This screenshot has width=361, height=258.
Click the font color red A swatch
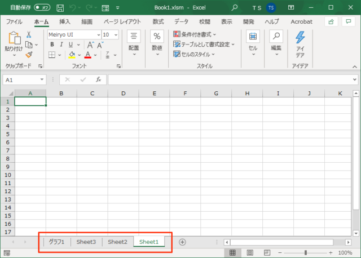87,55
